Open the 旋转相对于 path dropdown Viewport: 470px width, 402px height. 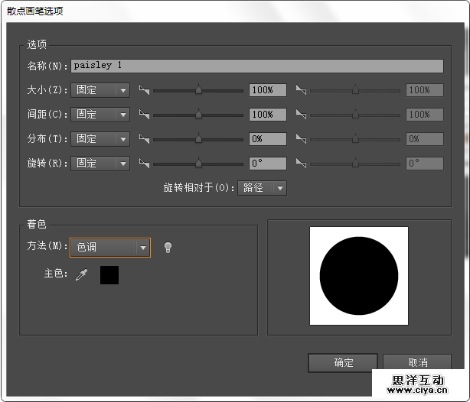tap(263, 188)
